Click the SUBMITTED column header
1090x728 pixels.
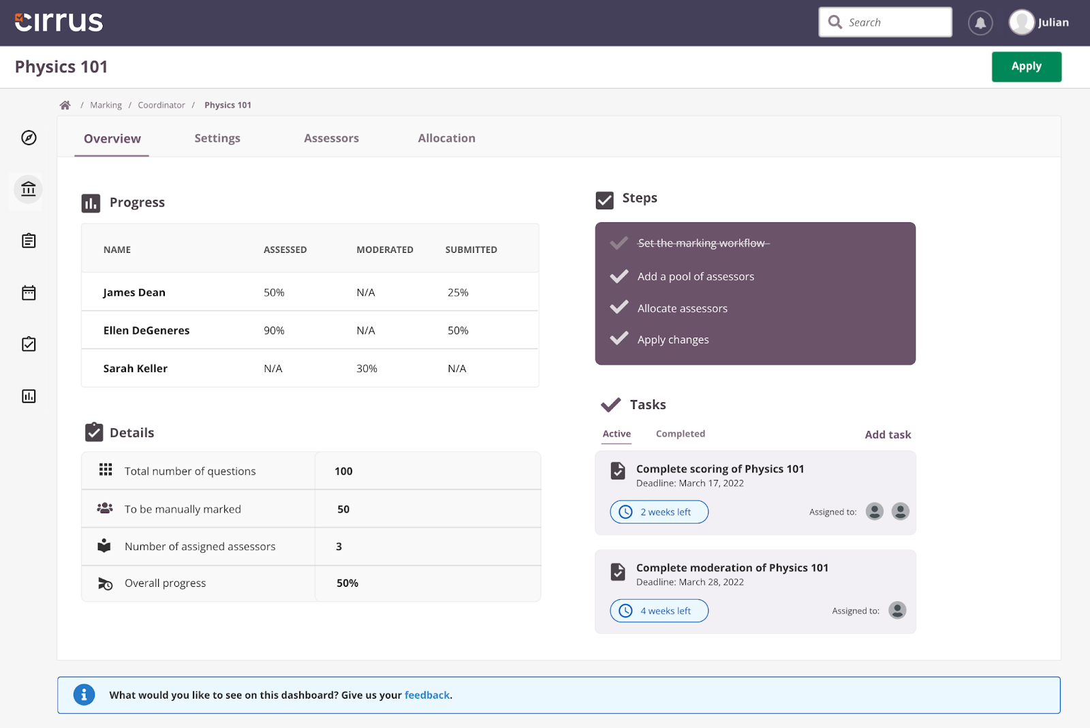point(471,250)
